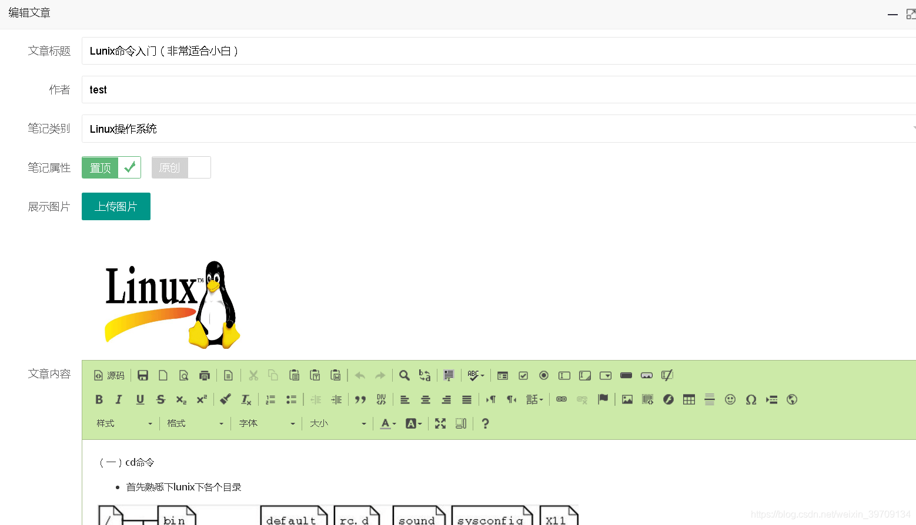Insert an IFrame with globe icon

792,399
